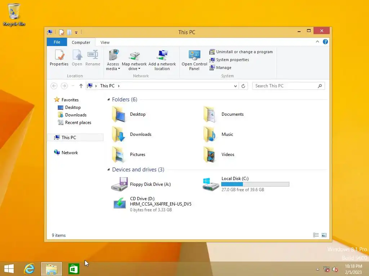Show hidden tray icons arrow
This screenshot has height=276, width=369.
coord(318,269)
